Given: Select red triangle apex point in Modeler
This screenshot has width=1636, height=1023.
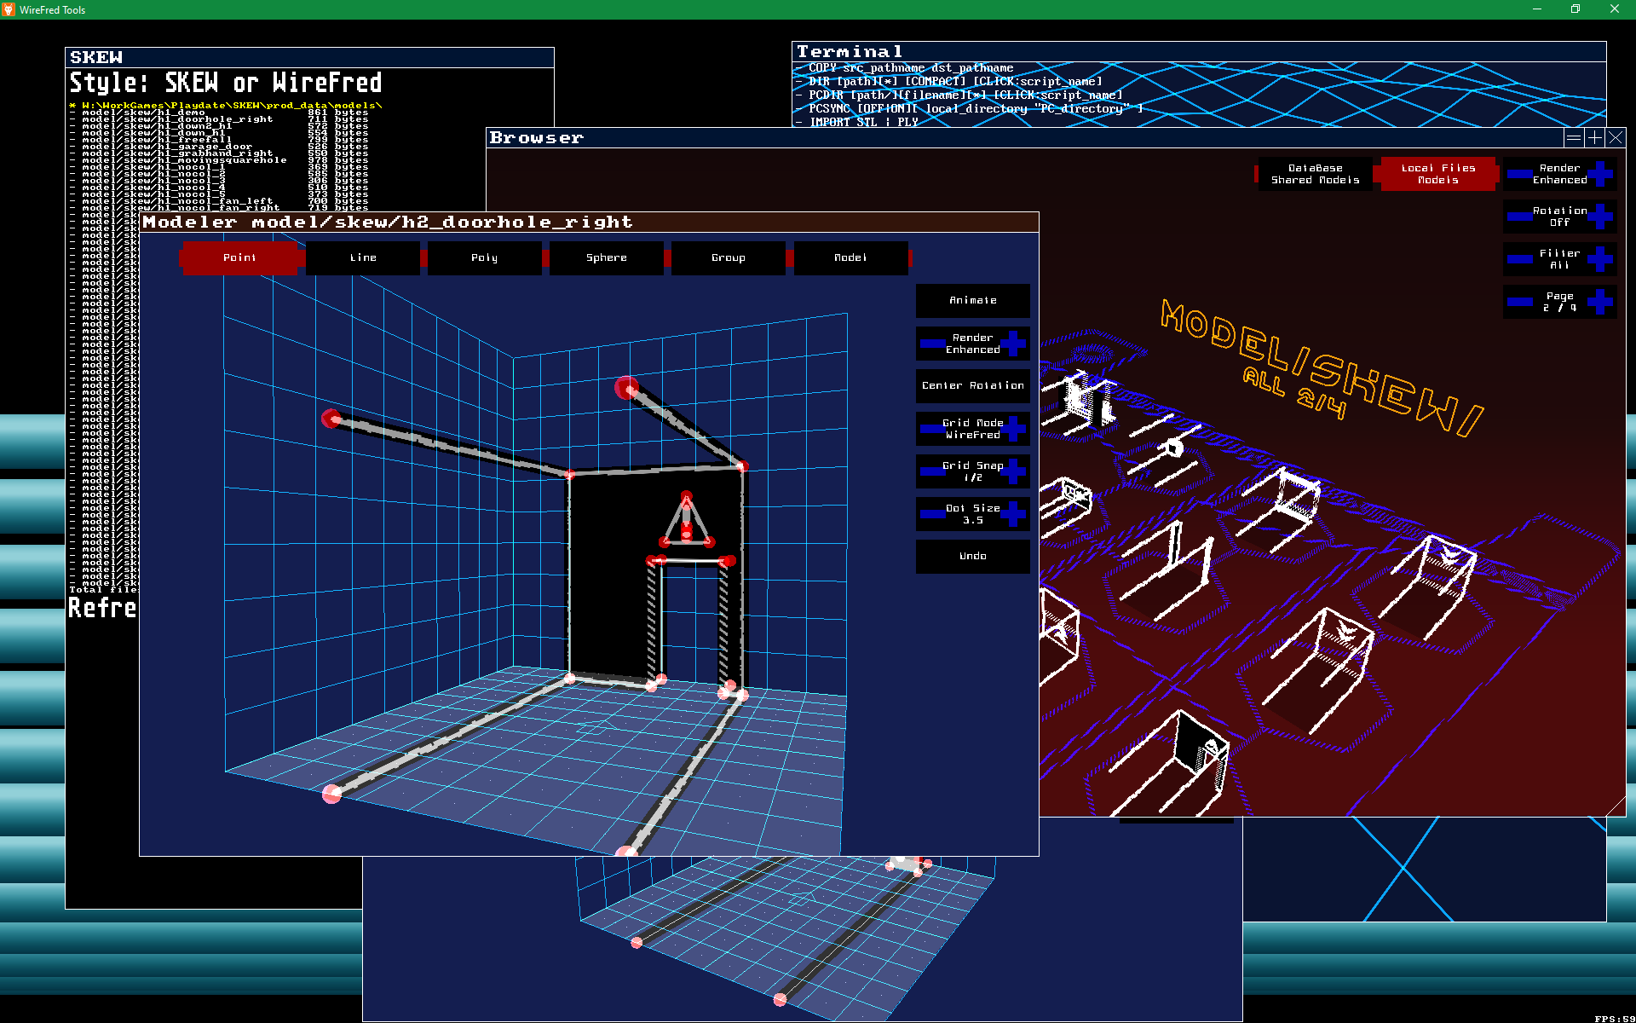Looking at the screenshot, I should (687, 495).
